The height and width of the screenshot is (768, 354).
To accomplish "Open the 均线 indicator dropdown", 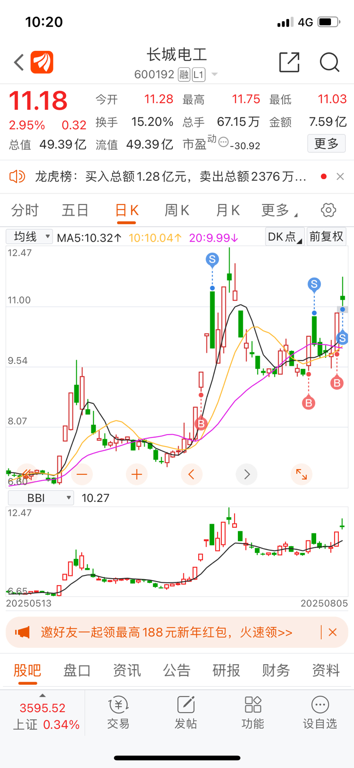I will pyautogui.click(x=29, y=237).
